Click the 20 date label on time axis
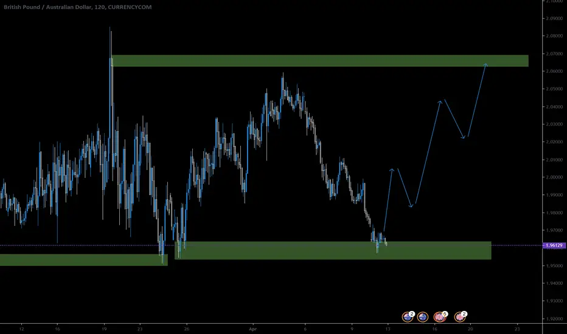This screenshot has height=334, width=567. [x=470, y=329]
